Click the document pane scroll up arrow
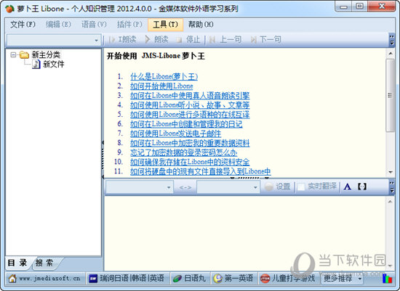The image size is (400, 291). point(391,54)
